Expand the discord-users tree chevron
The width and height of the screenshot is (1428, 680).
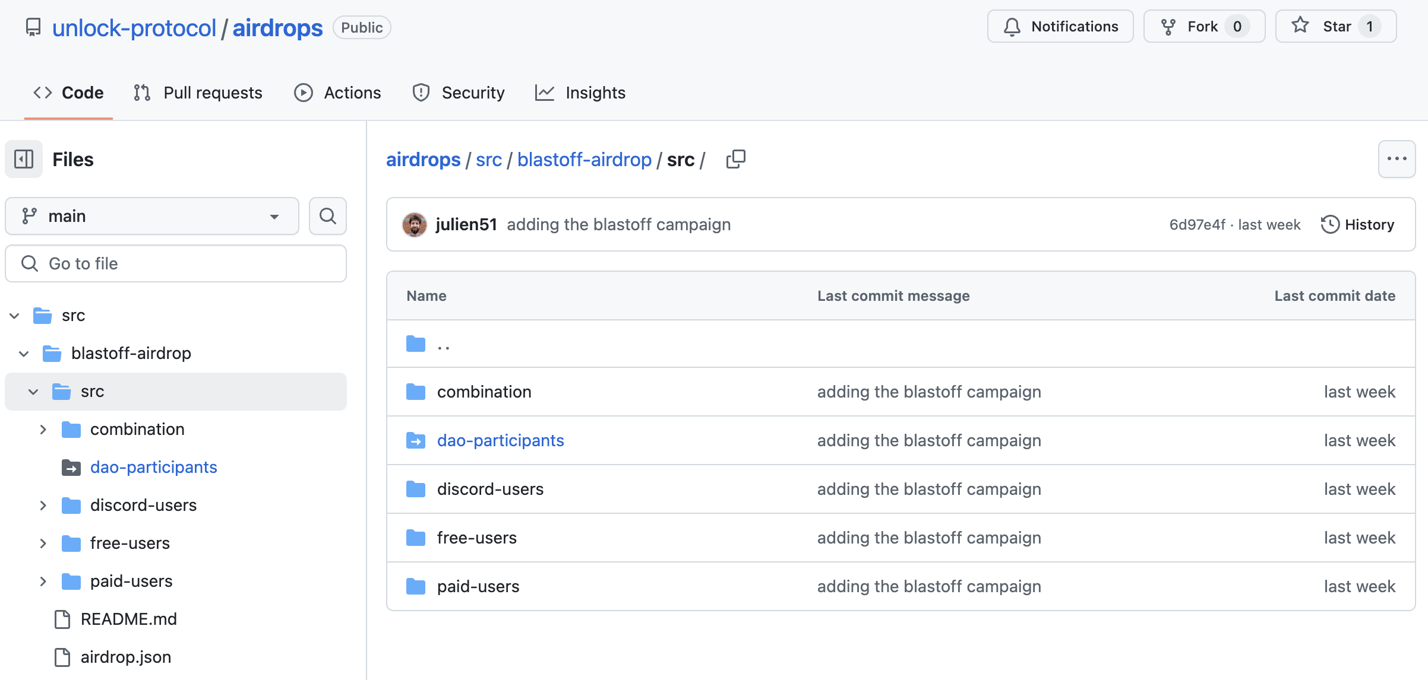click(43, 505)
